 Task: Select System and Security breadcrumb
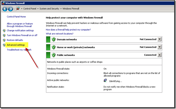click(49, 9)
